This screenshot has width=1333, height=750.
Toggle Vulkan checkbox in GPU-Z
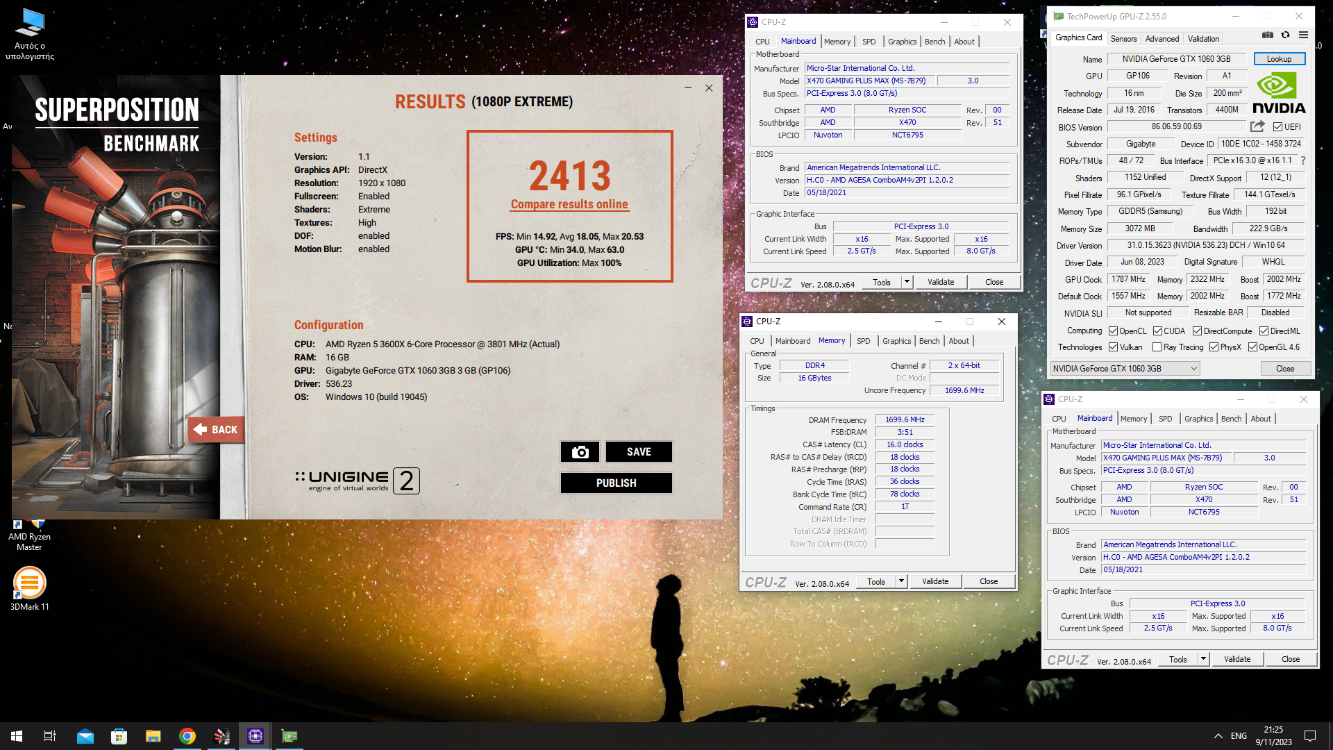(x=1113, y=347)
